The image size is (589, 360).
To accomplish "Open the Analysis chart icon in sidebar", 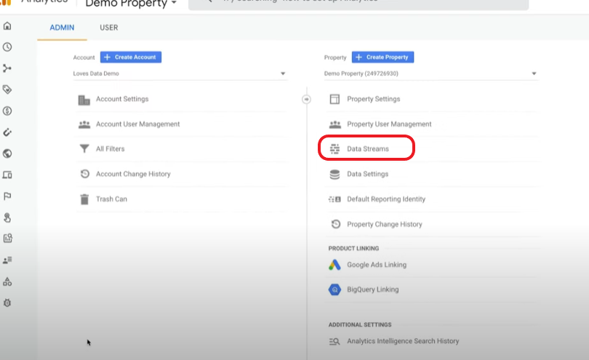I will [x=7, y=239].
